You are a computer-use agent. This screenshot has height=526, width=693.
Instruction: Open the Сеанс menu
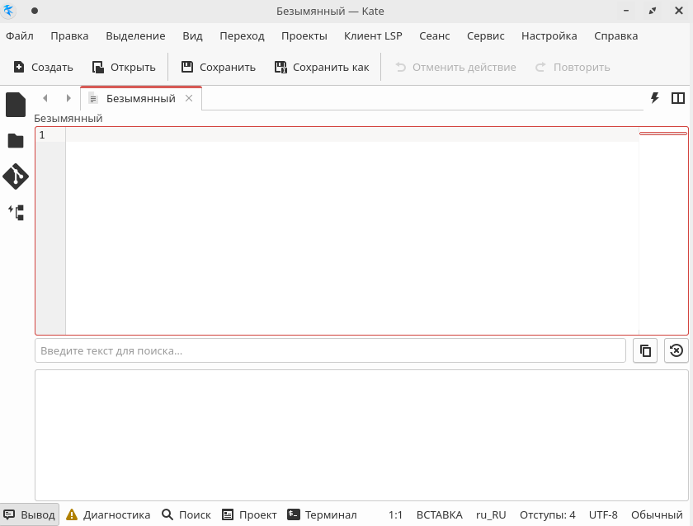click(434, 36)
